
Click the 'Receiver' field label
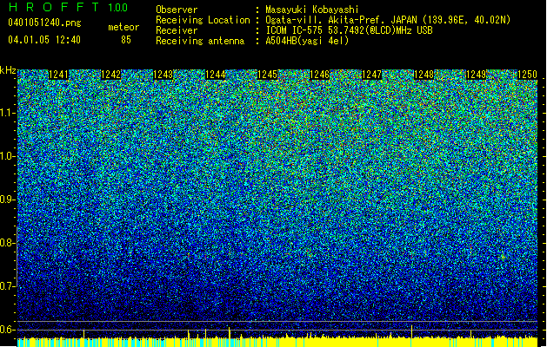pos(177,30)
